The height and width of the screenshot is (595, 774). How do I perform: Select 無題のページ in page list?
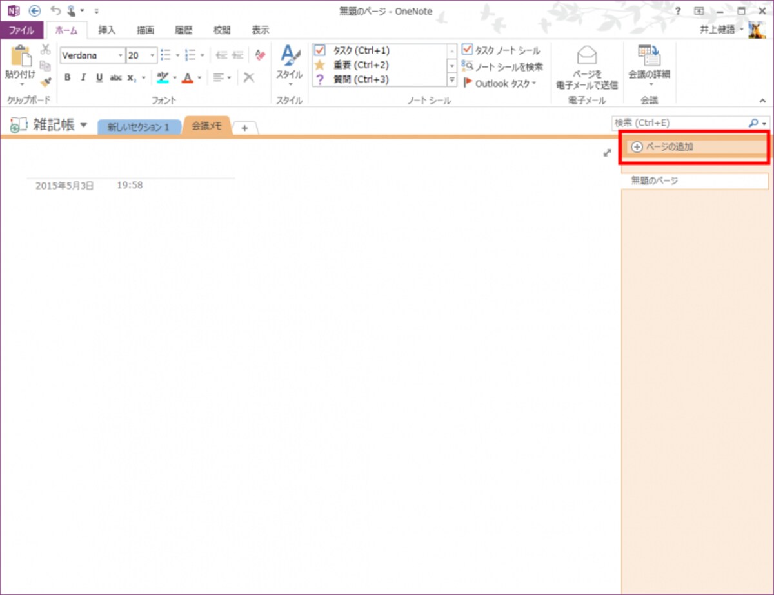pos(695,181)
